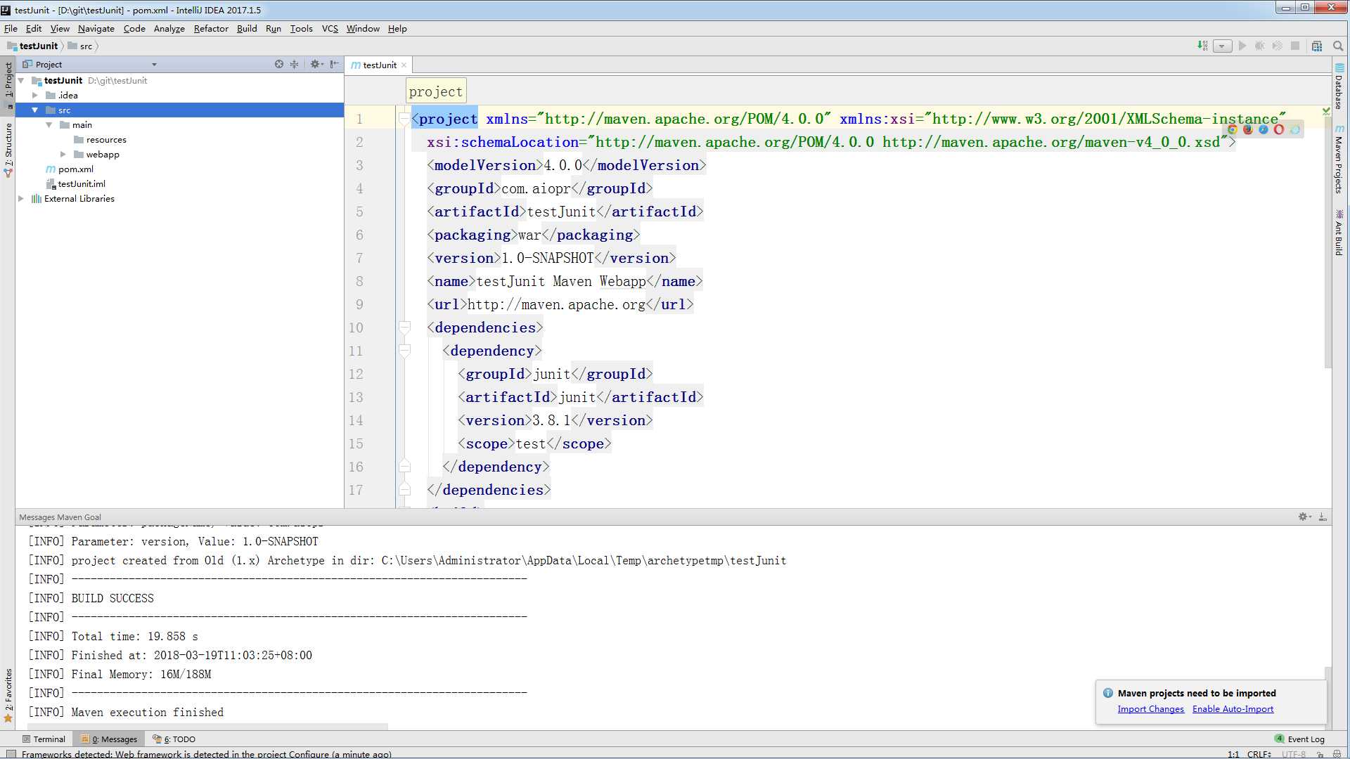Image resolution: width=1350 pixels, height=759 pixels.
Task: Open the VCS menu
Action: pyautogui.click(x=330, y=28)
